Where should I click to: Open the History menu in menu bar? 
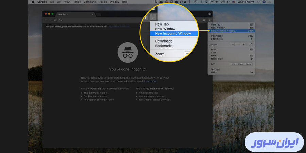tap(77, 2)
